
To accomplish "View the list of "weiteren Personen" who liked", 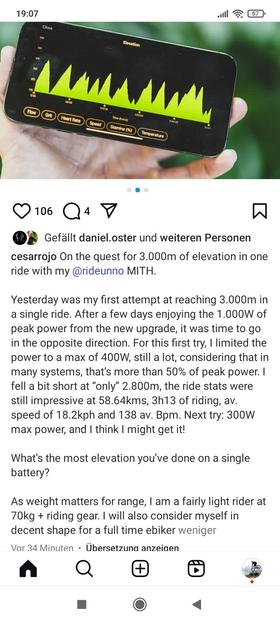I will pos(205,238).
